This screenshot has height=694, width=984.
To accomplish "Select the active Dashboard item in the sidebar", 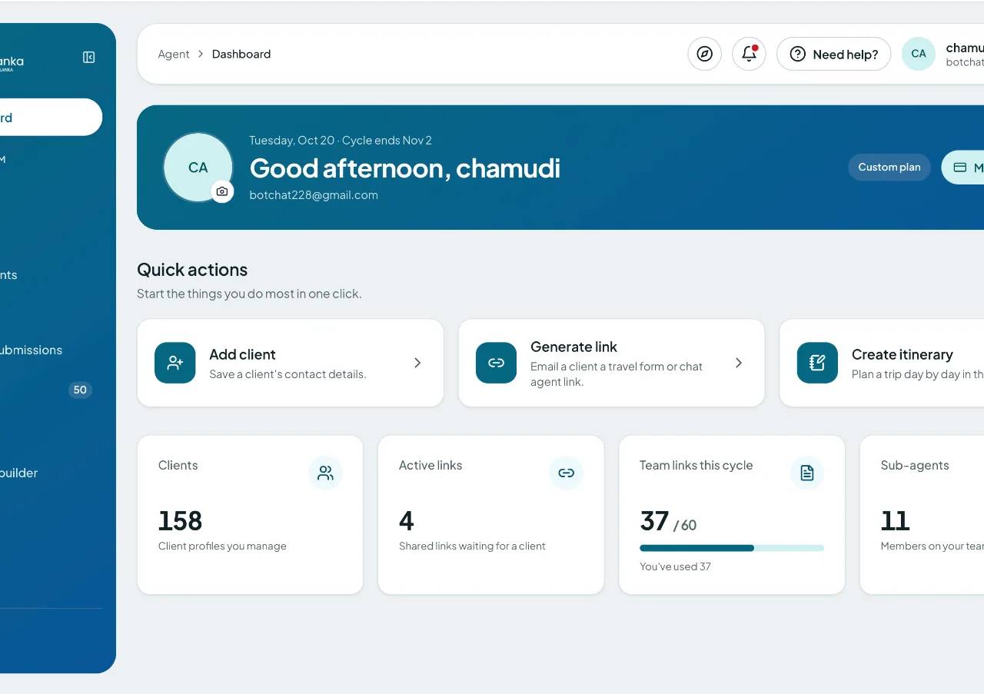I will (x=51, y=118).
